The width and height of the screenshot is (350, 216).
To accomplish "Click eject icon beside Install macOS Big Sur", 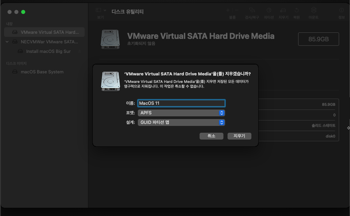I will (x=79, y=52).
